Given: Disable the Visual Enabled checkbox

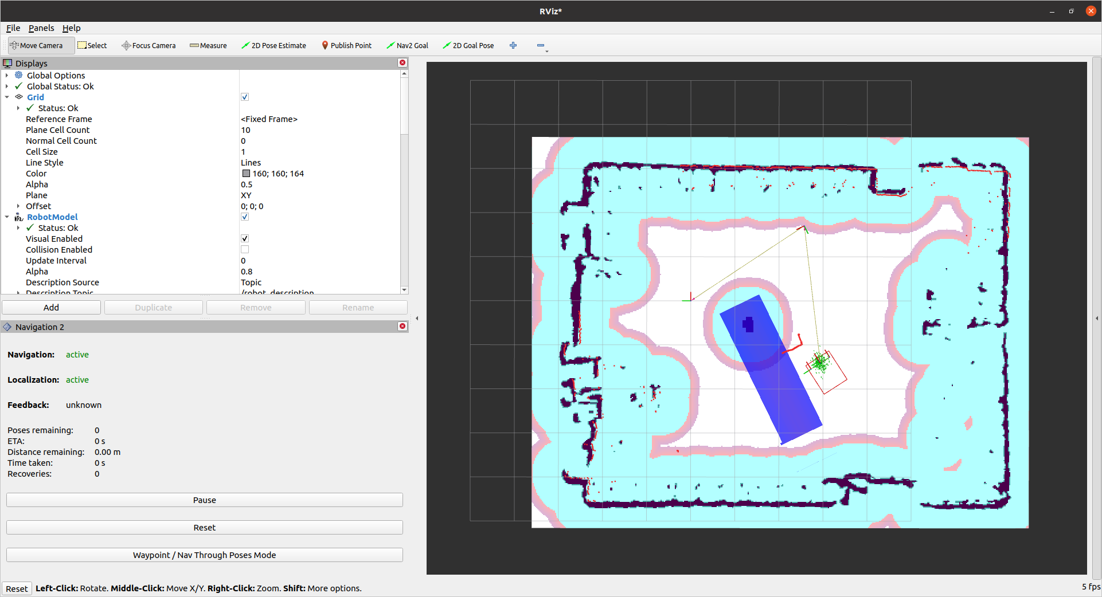Looking at the screenshot, I should pos(245,238).
